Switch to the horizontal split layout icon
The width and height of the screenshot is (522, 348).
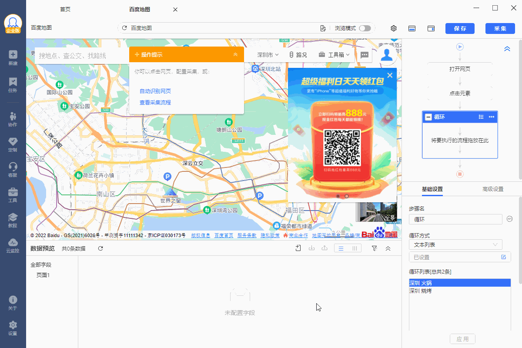click(412, 28)
